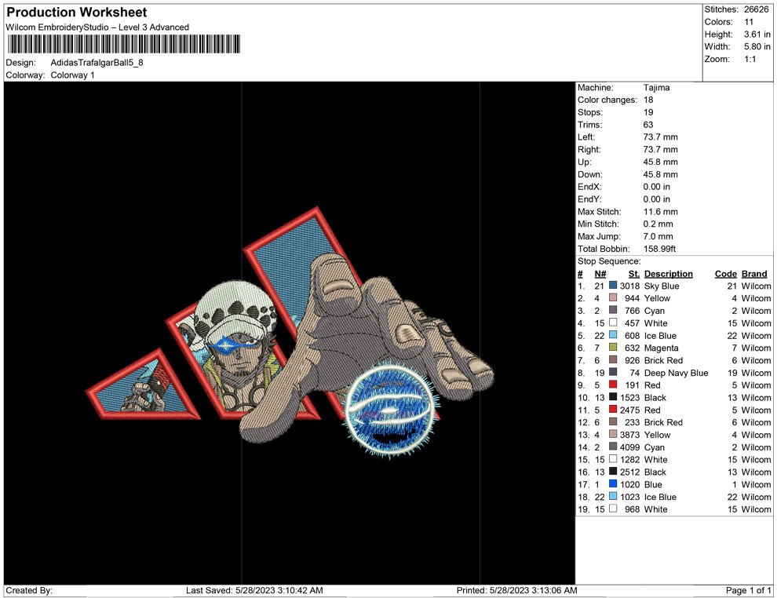Screen dimensions: 777x598
Task: Click the Up value 45.8 mm
Action: pos(661,162)
